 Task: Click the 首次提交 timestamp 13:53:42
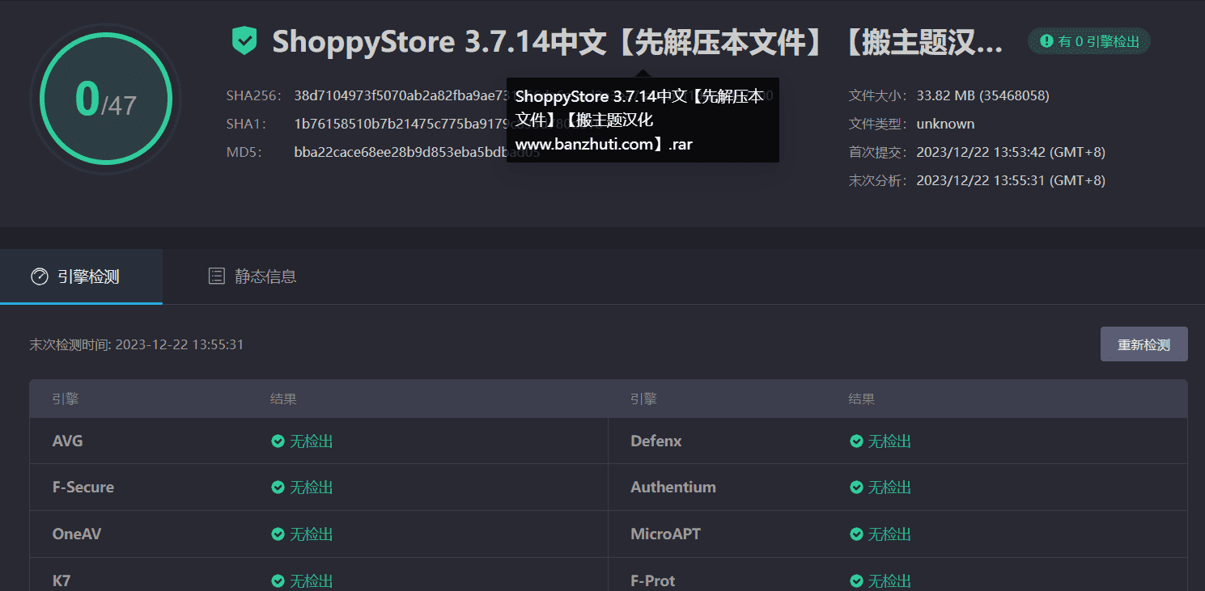point(1011,152)
